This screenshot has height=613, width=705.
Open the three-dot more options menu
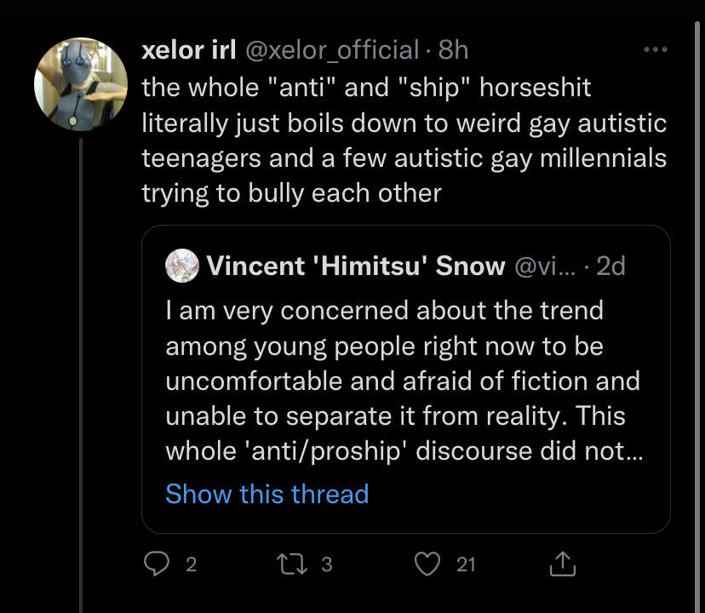coord(656,49)
